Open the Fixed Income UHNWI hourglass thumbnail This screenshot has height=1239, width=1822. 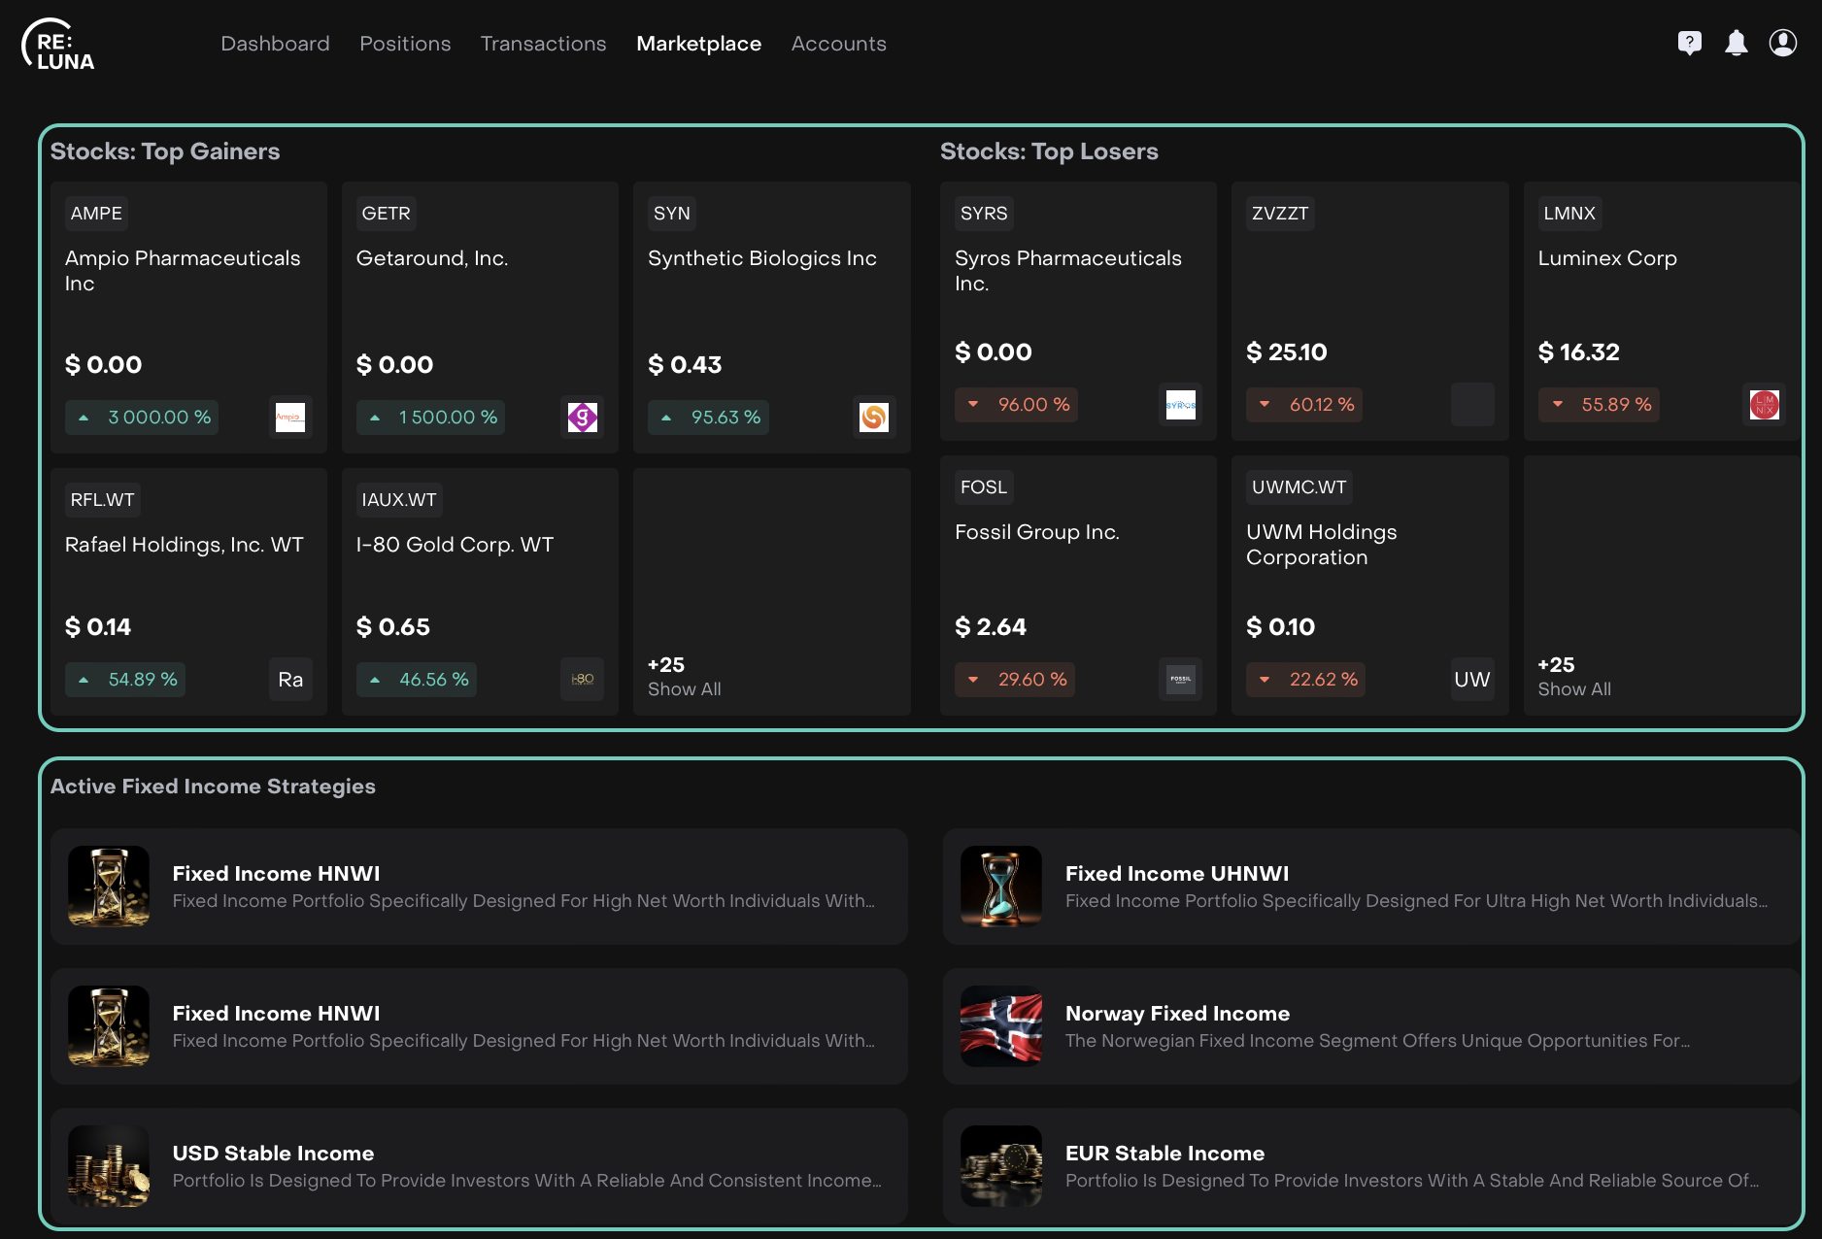pyautogui.click(x=1001, y=887)
